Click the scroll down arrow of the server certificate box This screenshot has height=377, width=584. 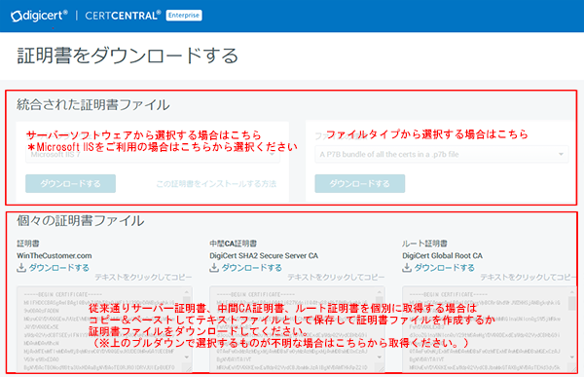(187, 358)
